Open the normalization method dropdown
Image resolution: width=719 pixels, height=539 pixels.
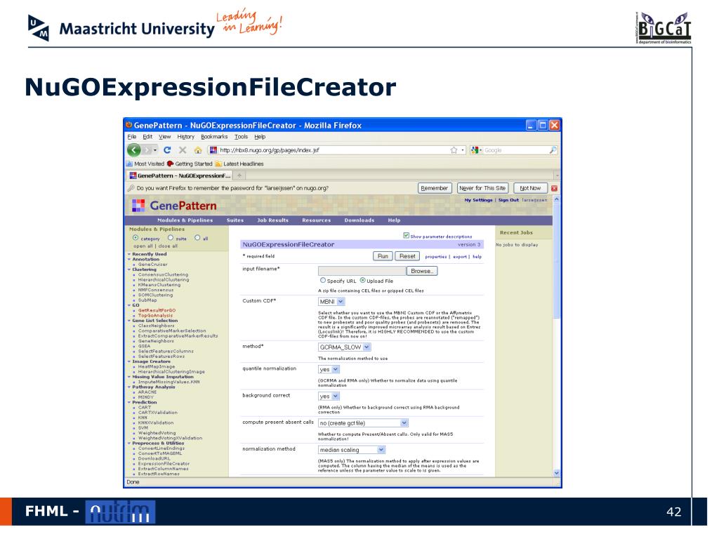[351, 450]
